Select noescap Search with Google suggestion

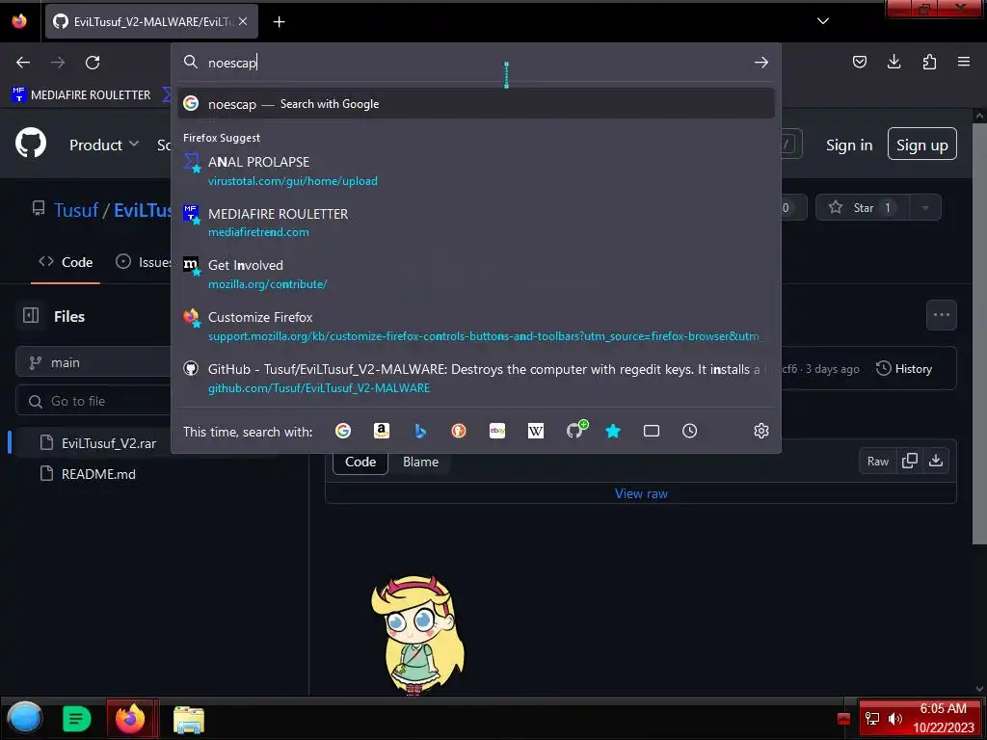476,104
